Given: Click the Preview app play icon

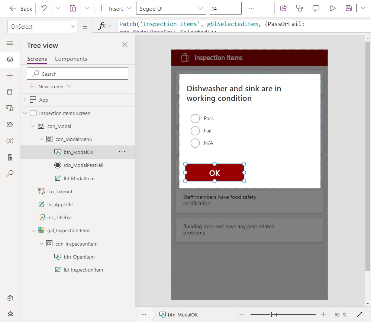Looking at the screenshot, I should 333,9.
